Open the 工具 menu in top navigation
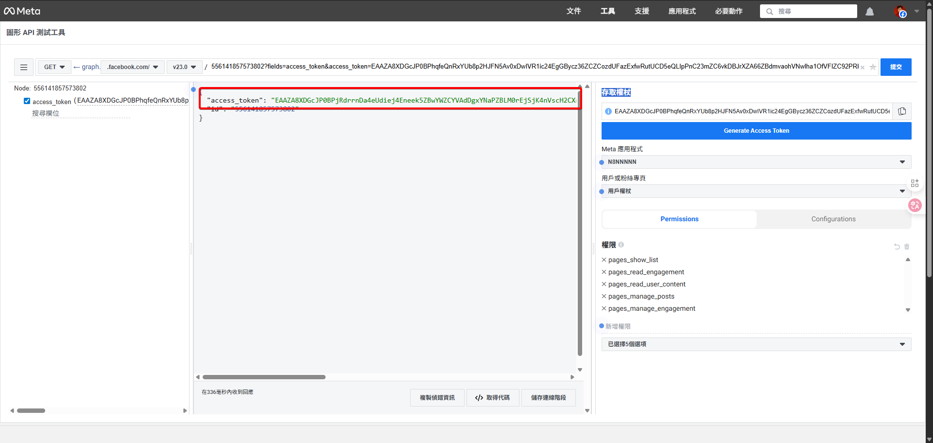This screenshot has width=933, height=443. (x=607, y=11)
